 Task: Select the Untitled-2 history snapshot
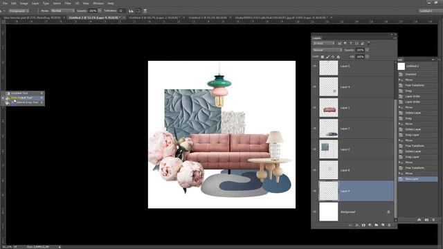click(x=418, y=66)
